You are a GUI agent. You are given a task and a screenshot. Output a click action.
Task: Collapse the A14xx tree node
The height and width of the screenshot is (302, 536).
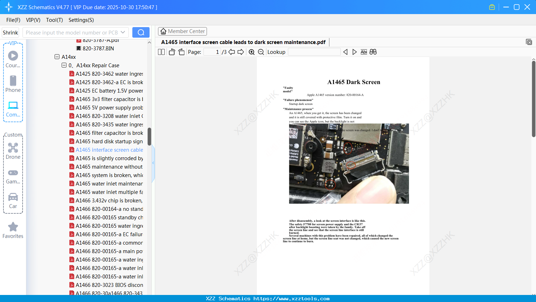[57, 57]
